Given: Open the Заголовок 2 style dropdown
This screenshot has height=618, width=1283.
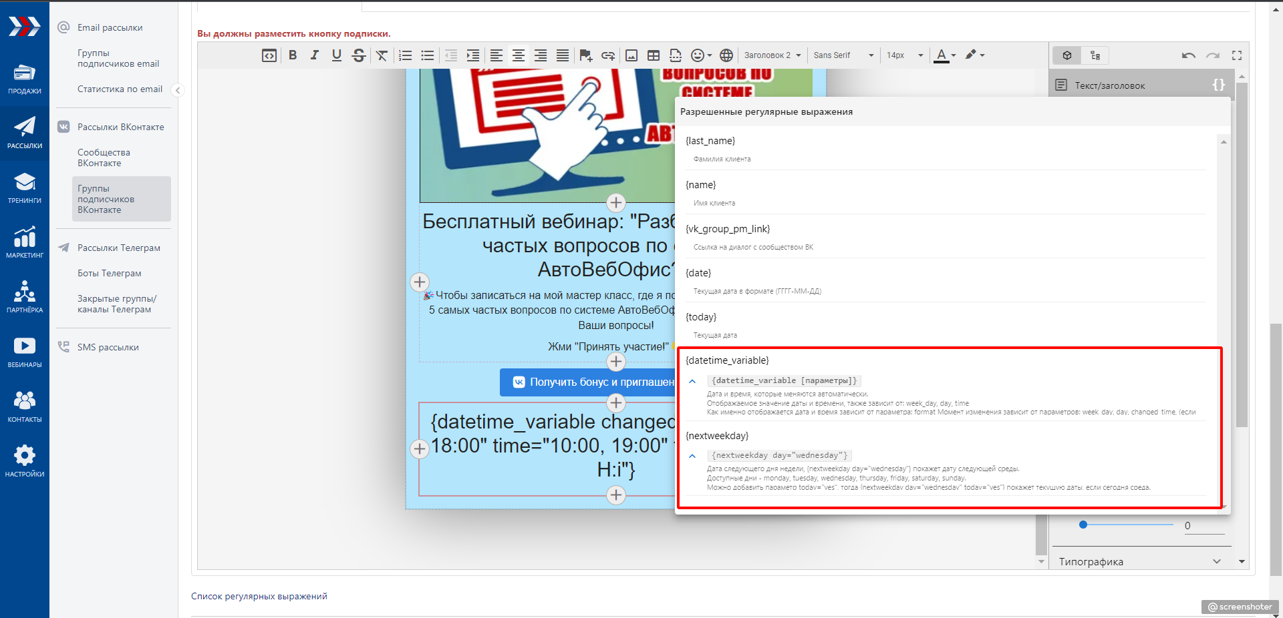Looking at the screenshot, I should (x=772, y=55).
